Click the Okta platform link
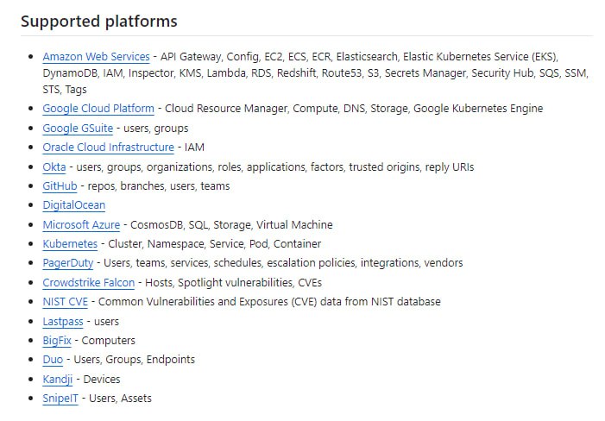This screenshot has height=421, width=605. (54, 167)
